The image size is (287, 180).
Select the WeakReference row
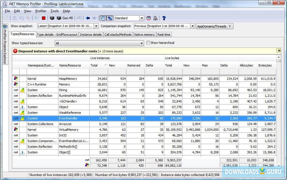[x=70, y=113]
